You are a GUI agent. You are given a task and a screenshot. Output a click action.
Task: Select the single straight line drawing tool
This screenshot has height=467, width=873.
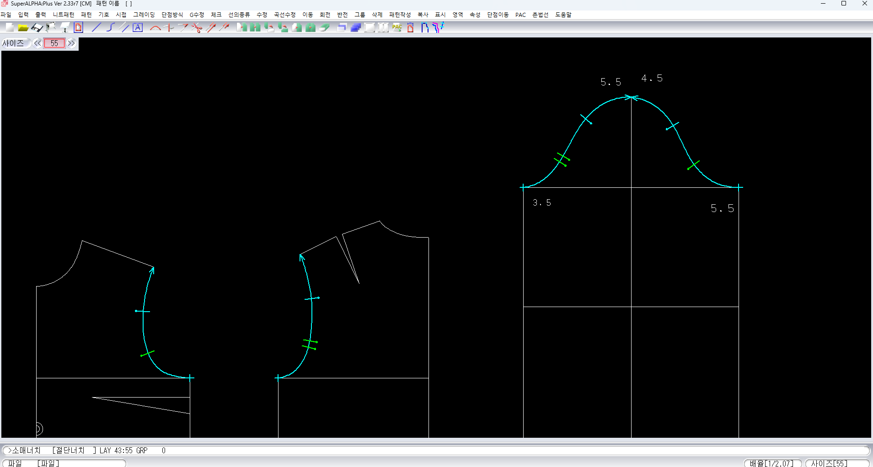[96, 28]
